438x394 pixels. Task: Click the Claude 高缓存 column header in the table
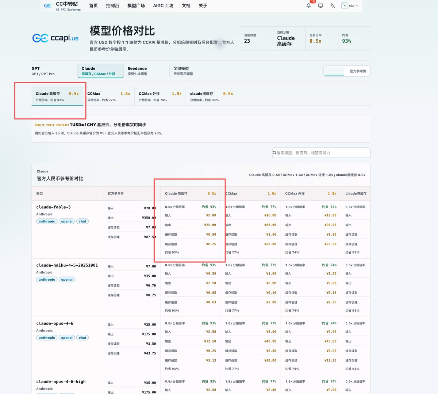(x=191, y=193)
